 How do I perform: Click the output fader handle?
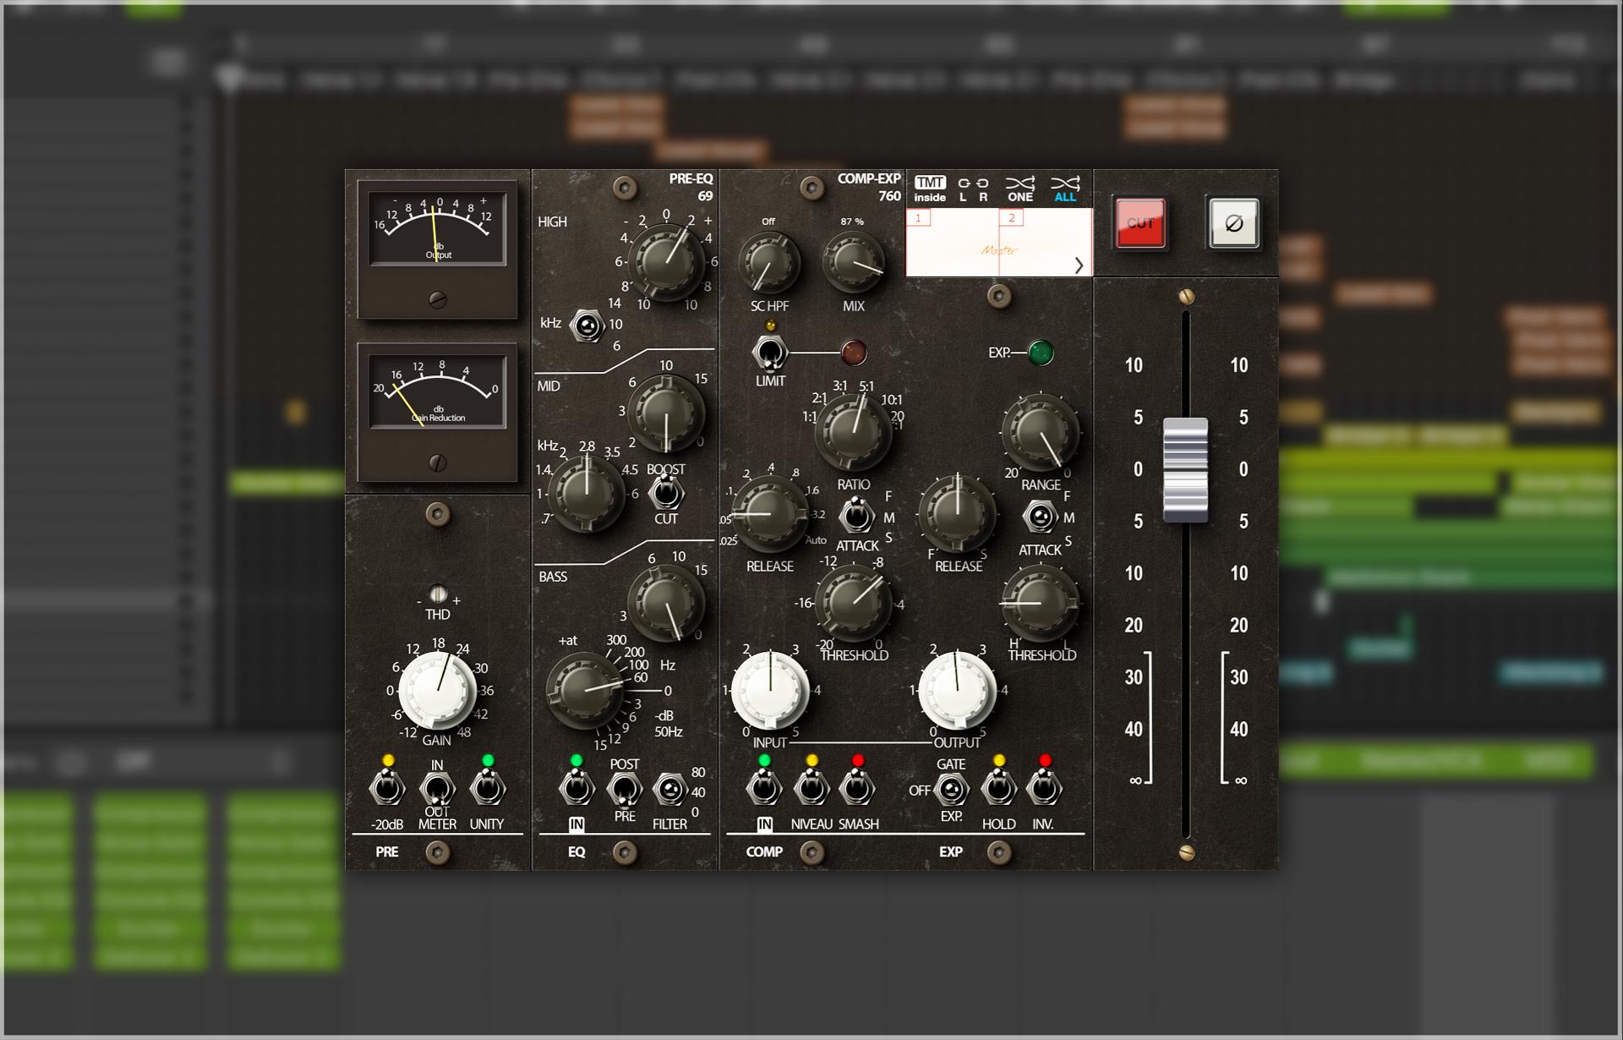click(x=1185, y=469)
